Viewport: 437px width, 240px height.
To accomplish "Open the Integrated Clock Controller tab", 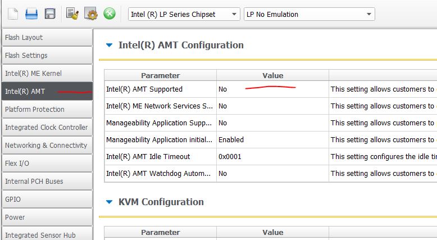I will pos(47,128).
